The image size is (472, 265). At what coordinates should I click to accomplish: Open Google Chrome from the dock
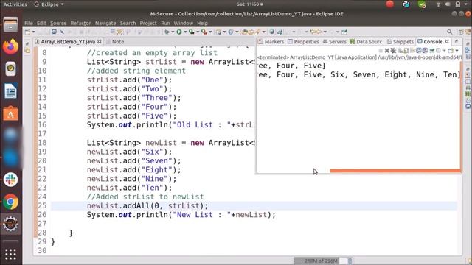10,202
